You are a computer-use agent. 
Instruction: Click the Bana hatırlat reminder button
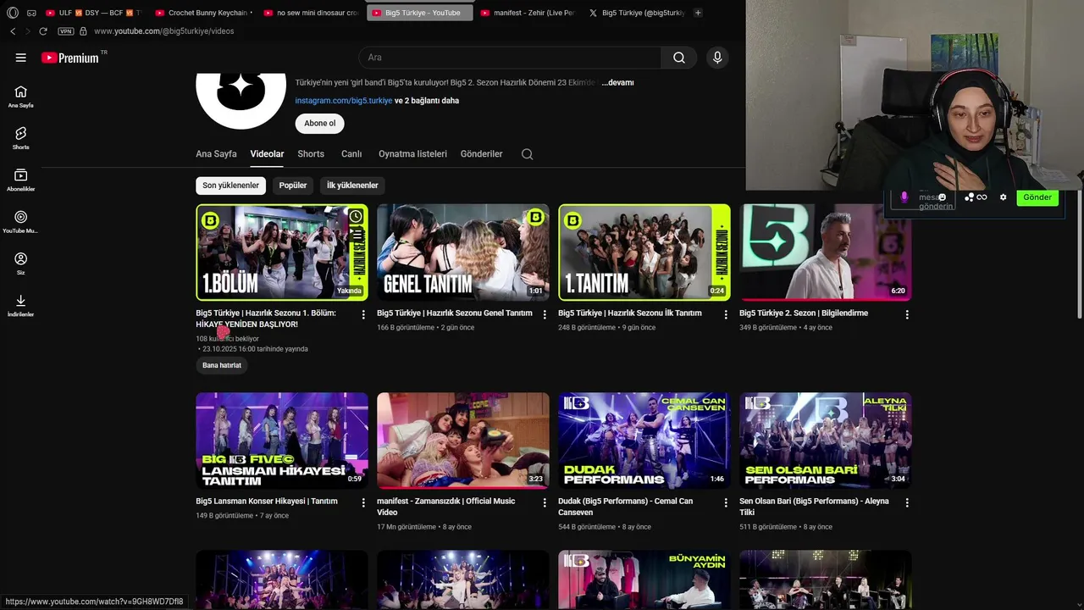222,365
